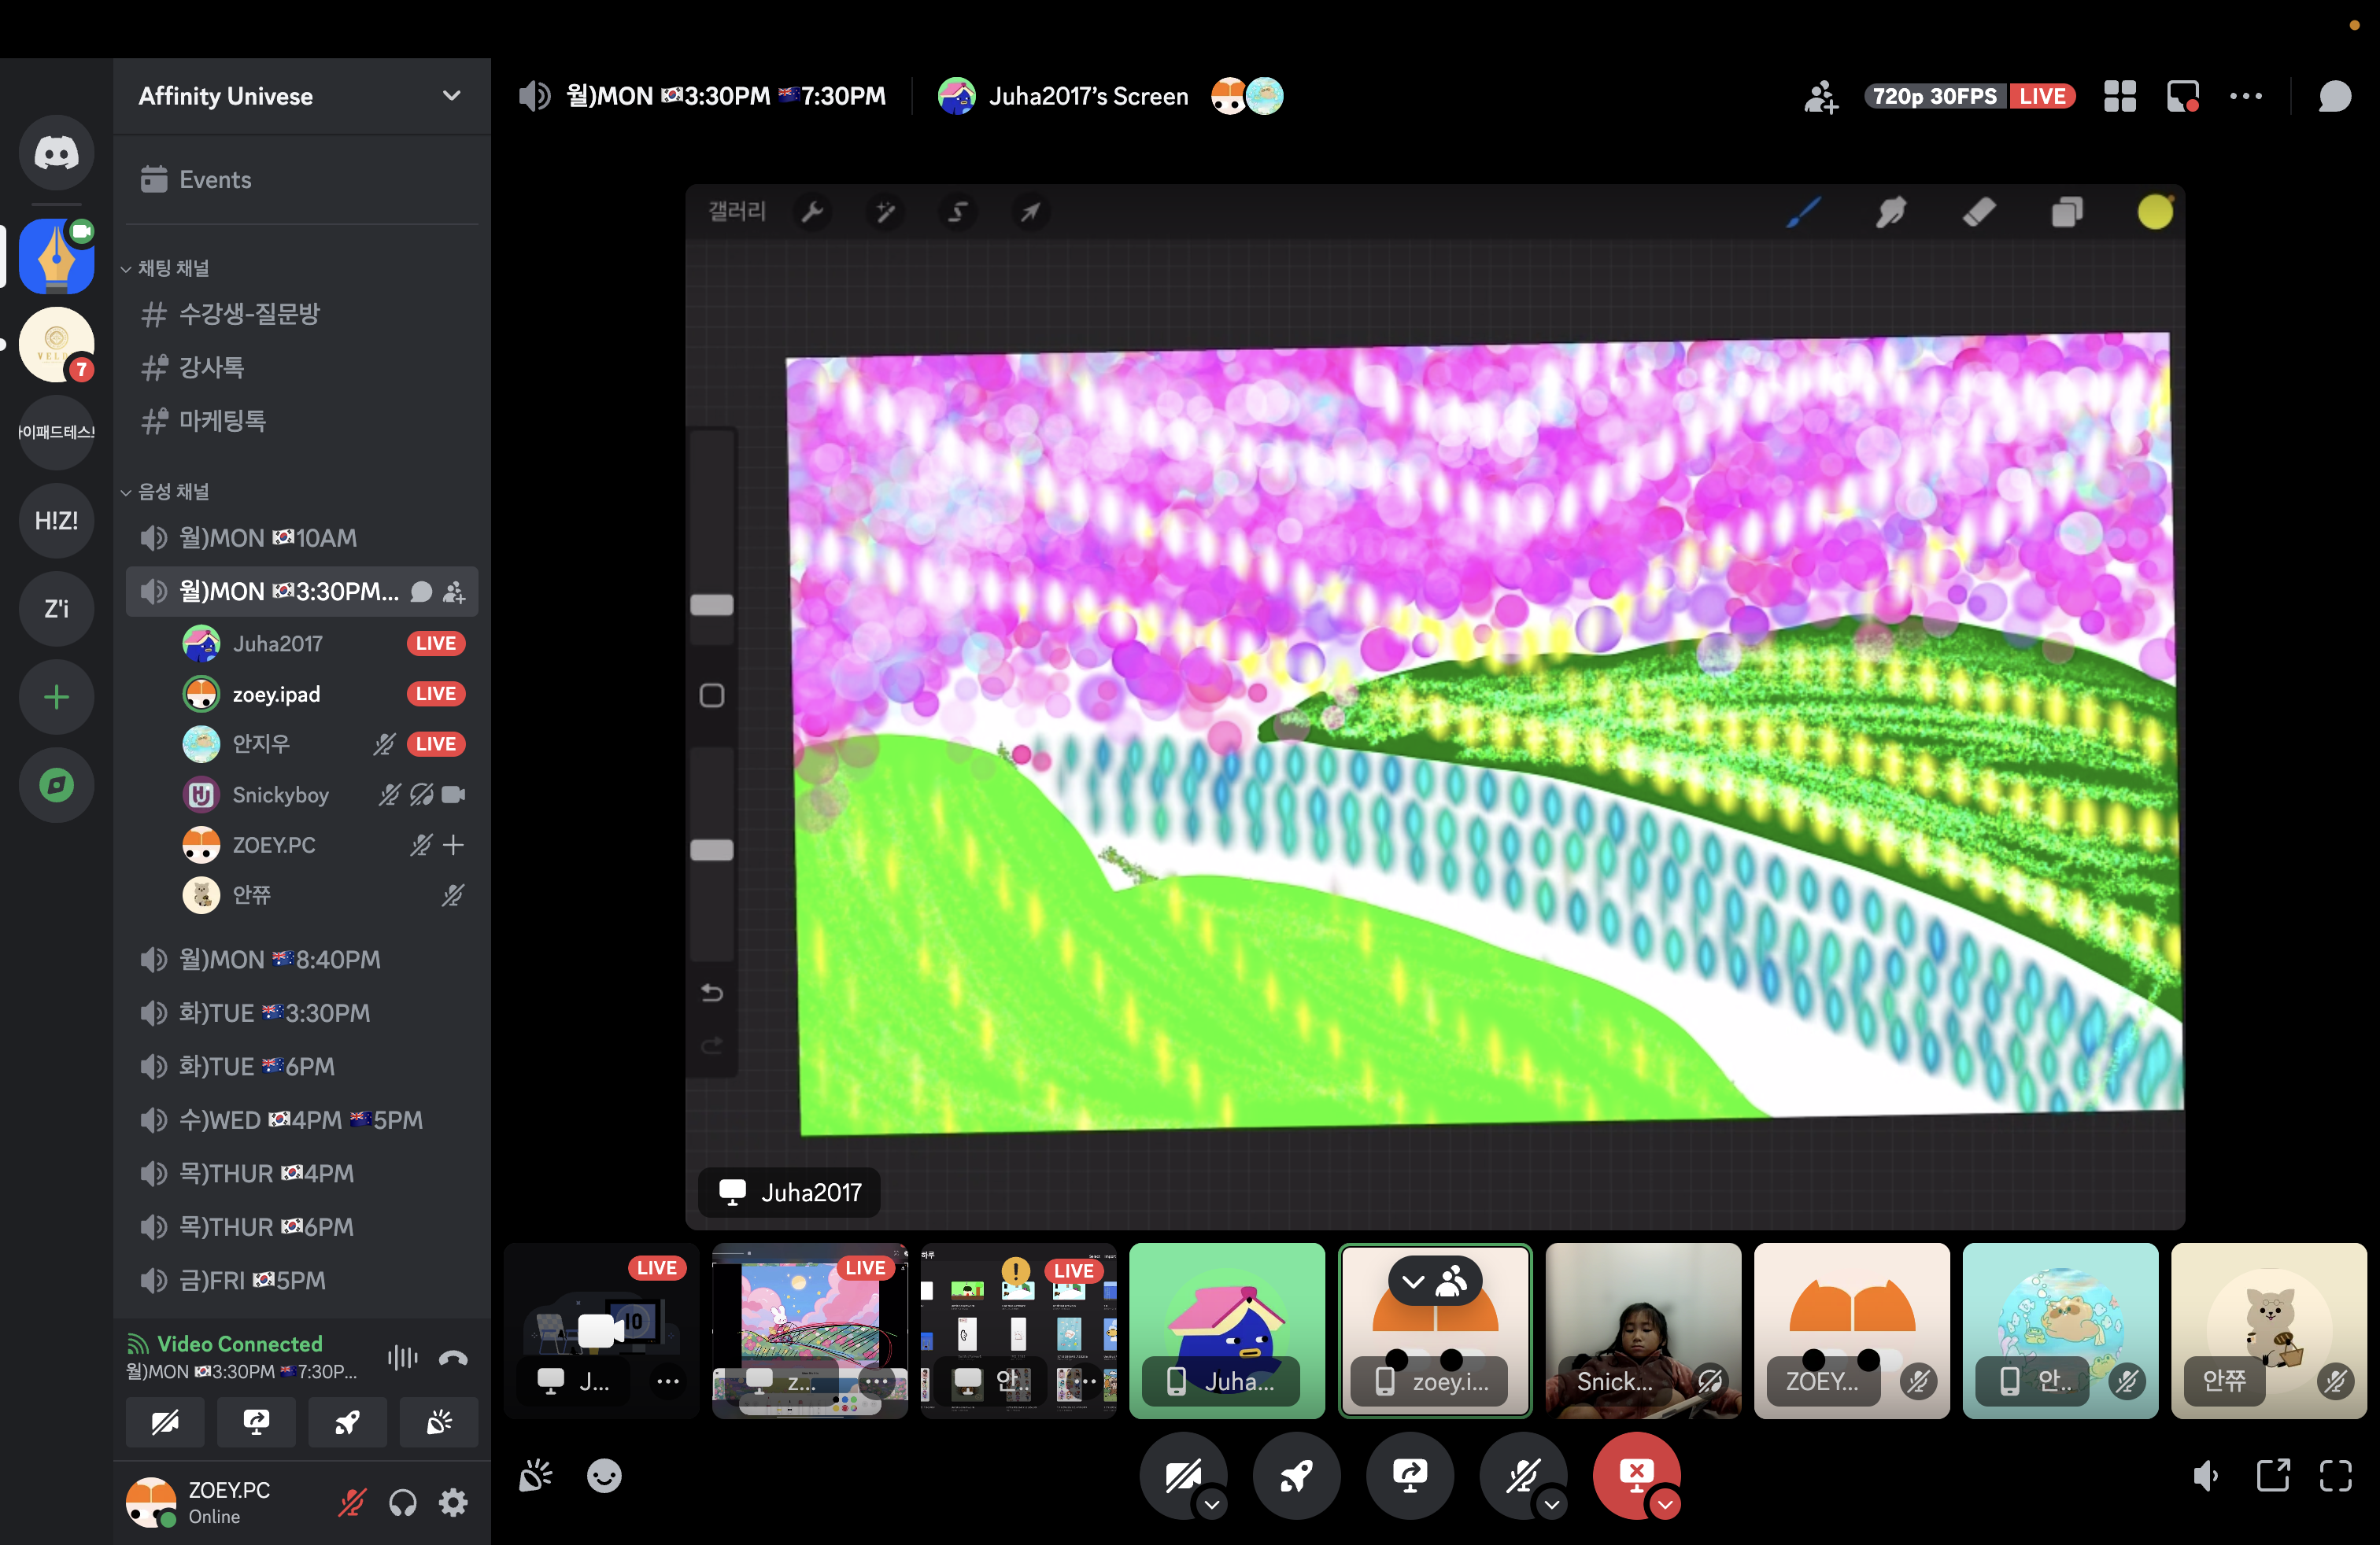2380x1545 pixels.
Task: Click Video Connected status link
Action: [240, 1344]
